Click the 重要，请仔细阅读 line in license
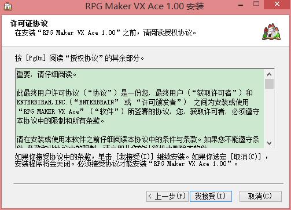Image resolution: width=291 pixels, height=210 pixels. tap(47, 74)
